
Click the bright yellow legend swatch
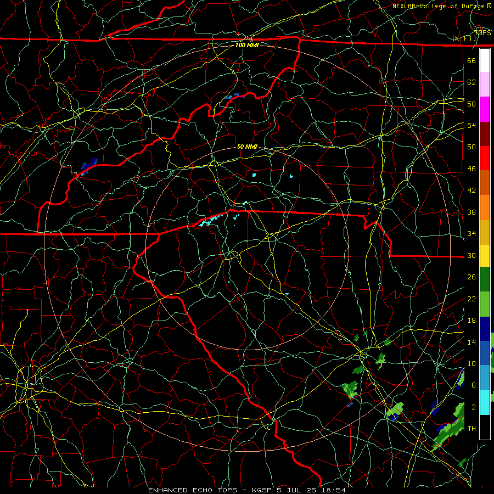coord(485,256)
